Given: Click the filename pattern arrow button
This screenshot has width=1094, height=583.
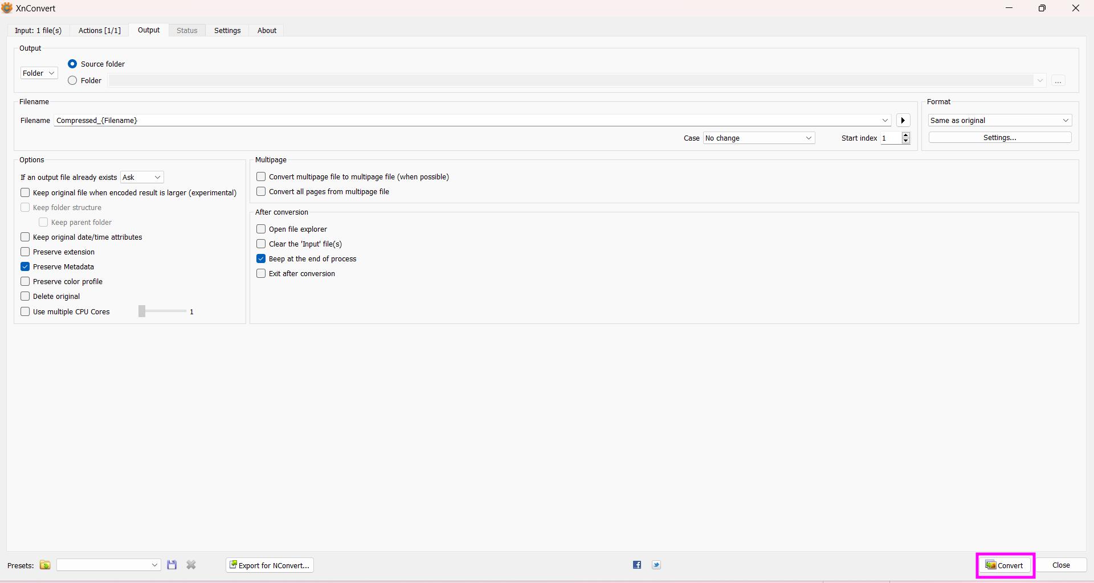Looking at the screenshot, I should click(x=903, y=120).
